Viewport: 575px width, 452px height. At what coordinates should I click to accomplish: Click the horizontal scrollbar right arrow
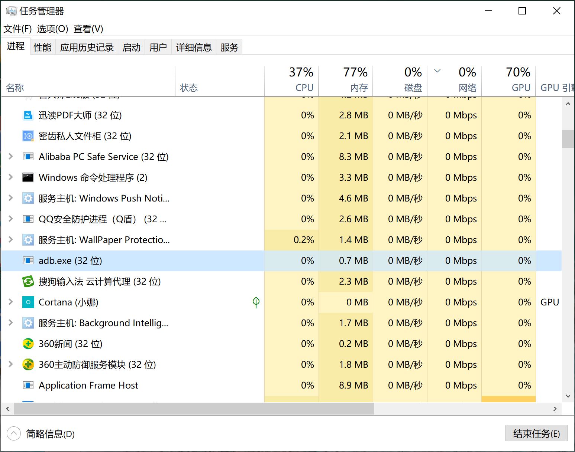tap(555, 409)
